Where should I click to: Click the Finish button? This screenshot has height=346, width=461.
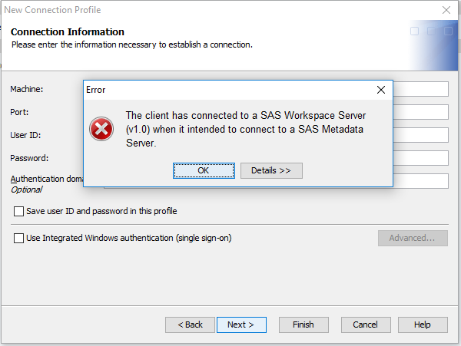point(303,325)
